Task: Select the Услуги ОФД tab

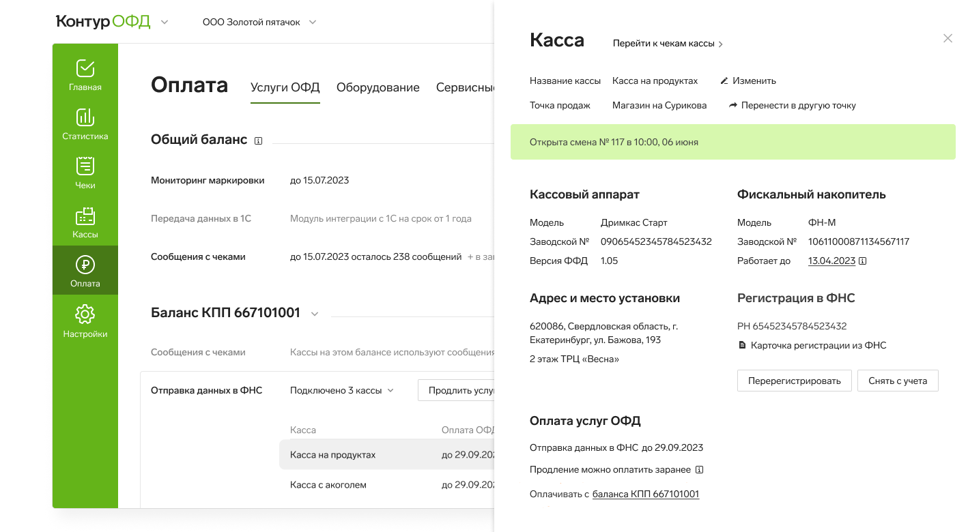Action: pos(285,87)
